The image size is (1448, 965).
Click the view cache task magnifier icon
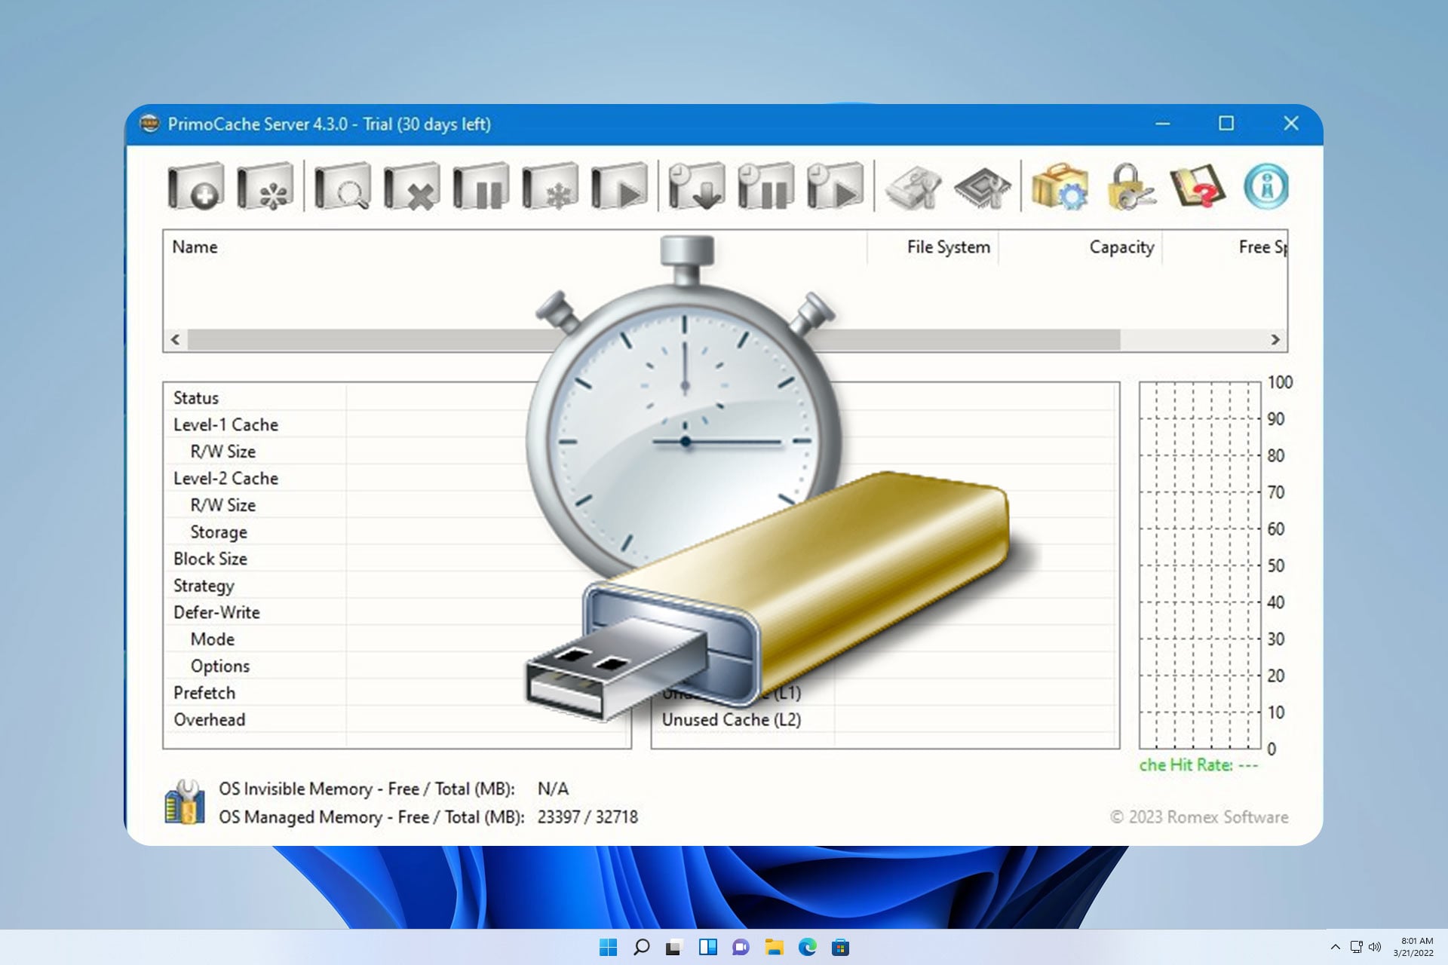tap(342, 186)
